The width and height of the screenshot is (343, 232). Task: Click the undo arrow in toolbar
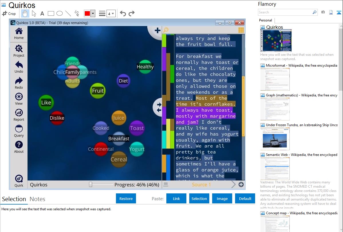123,13
